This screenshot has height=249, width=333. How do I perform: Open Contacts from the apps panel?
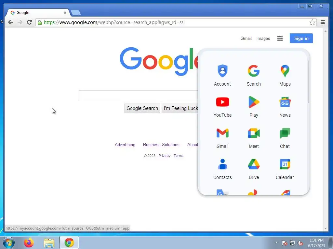tap(222, 169)
